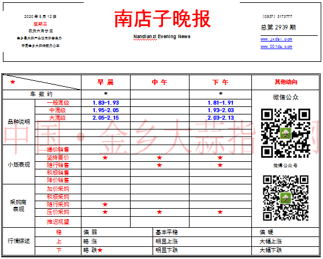Click the 积极销售 row label
323x259 pixels.
click(58, 173)
